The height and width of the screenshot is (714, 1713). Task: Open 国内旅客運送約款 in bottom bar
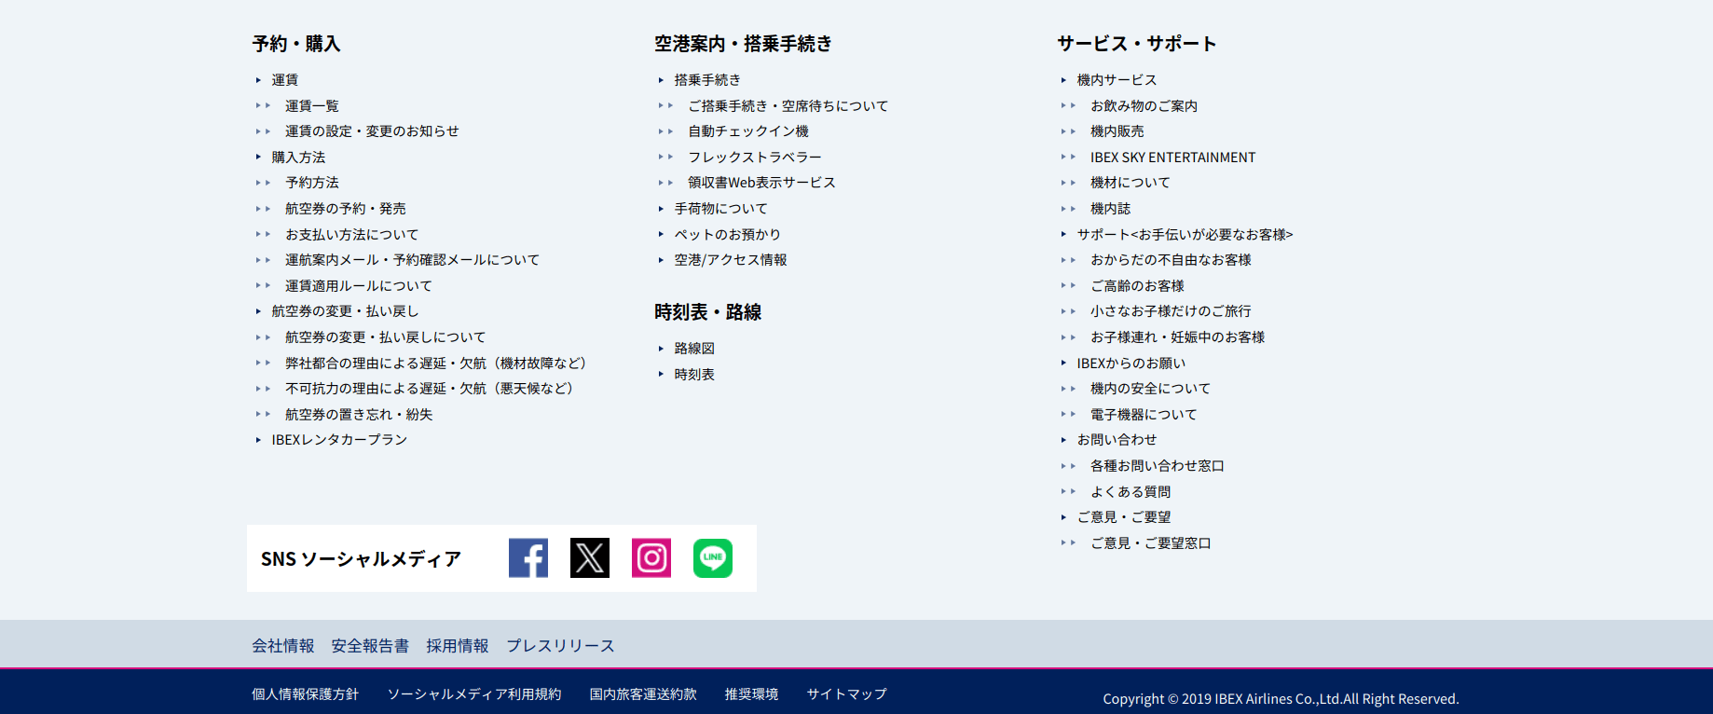643,694
